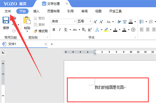The height and width of the screenshot is (103, 156).
Task: Click the redo arrow icon
Action: click(x=14, y=31)
